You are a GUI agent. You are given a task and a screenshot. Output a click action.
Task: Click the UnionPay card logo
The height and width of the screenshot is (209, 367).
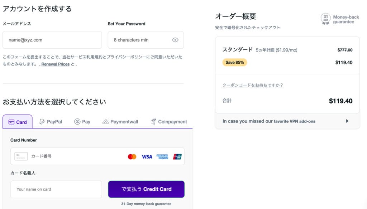(177, 156)
